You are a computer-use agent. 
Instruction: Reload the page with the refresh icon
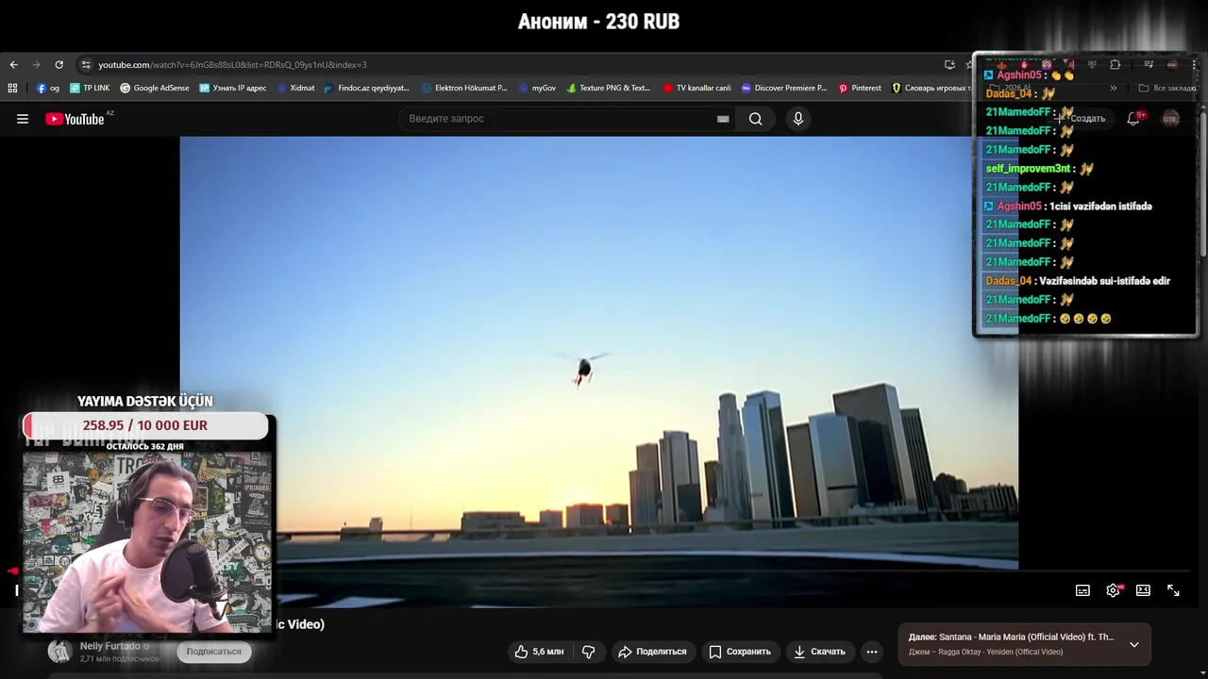tap(59, 65)
